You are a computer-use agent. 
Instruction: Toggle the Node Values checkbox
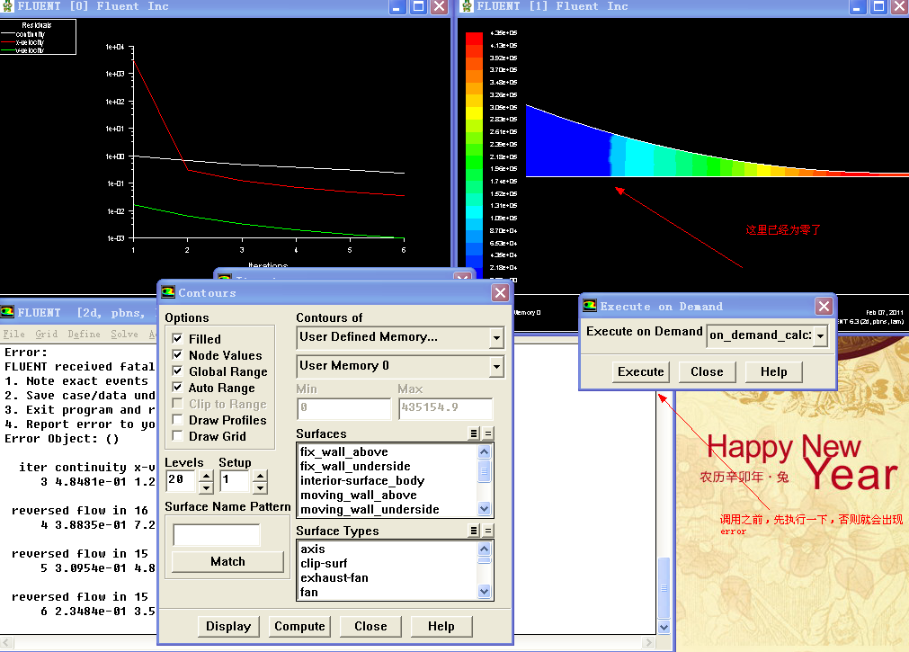(177, 355)
